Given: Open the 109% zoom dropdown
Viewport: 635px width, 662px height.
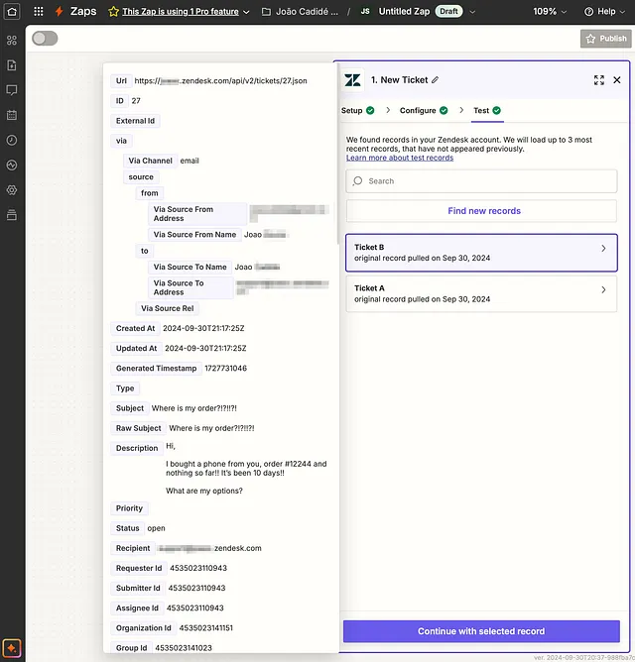Looking at the screenshot, I should 550,12.
